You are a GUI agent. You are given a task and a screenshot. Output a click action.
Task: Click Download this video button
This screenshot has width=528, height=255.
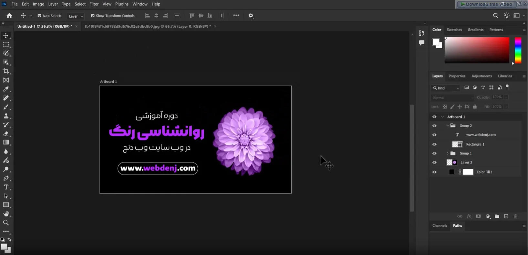tap(486, 4)
